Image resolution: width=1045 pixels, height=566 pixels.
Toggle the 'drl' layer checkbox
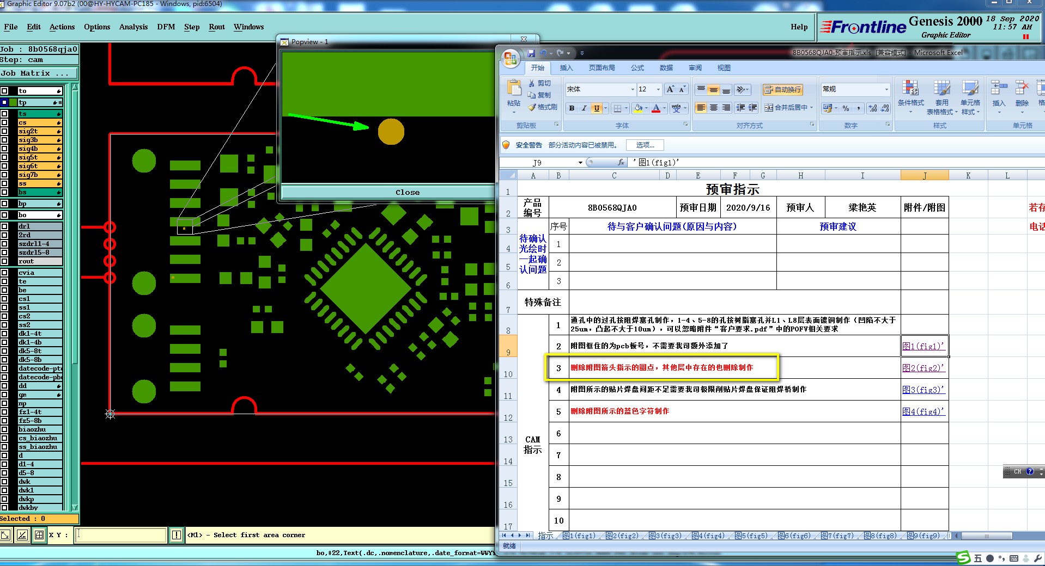point(4,226)
